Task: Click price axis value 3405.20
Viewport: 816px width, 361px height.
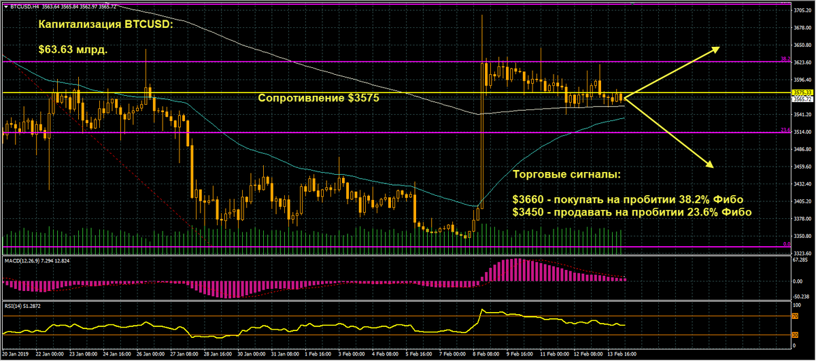Action: click(x=802, y=202)
